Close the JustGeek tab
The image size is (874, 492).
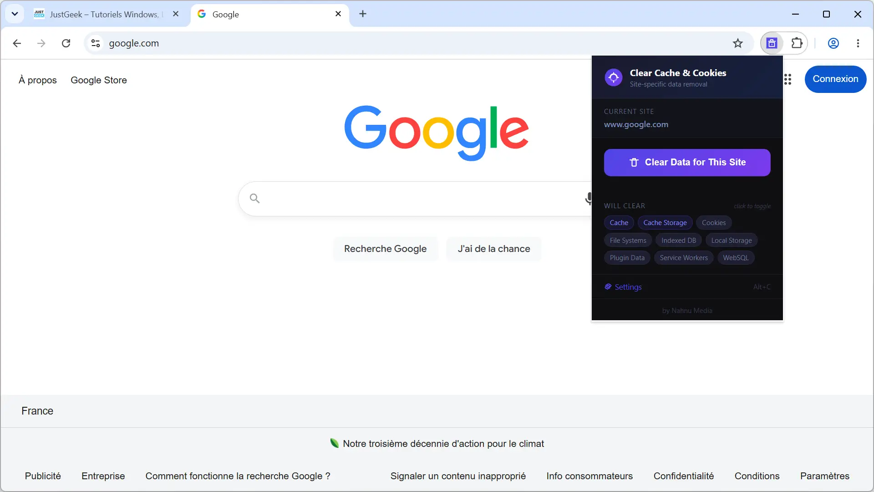coord(176,14)
